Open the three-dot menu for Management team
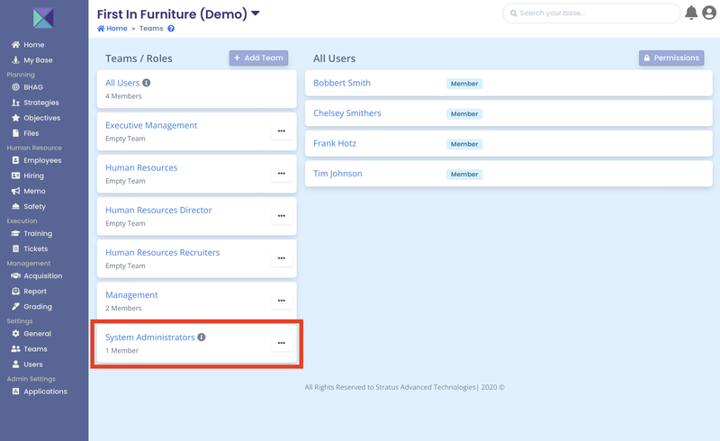This screenshot has width=720, height=441. point(281,301)
